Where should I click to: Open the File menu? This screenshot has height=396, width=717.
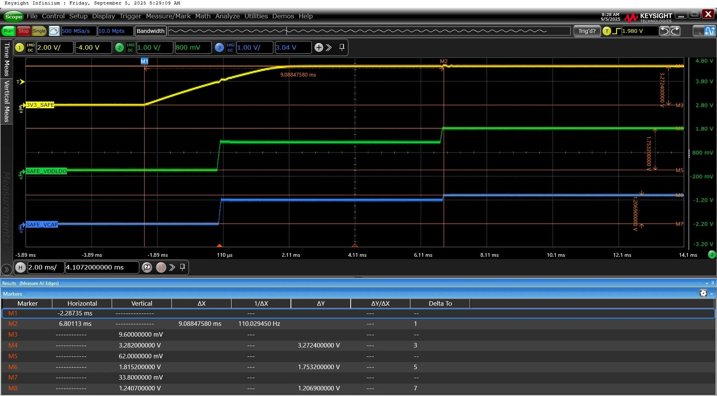click(x=32, y=16)
